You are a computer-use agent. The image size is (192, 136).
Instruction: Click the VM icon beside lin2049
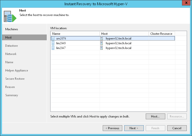point(53,43)
